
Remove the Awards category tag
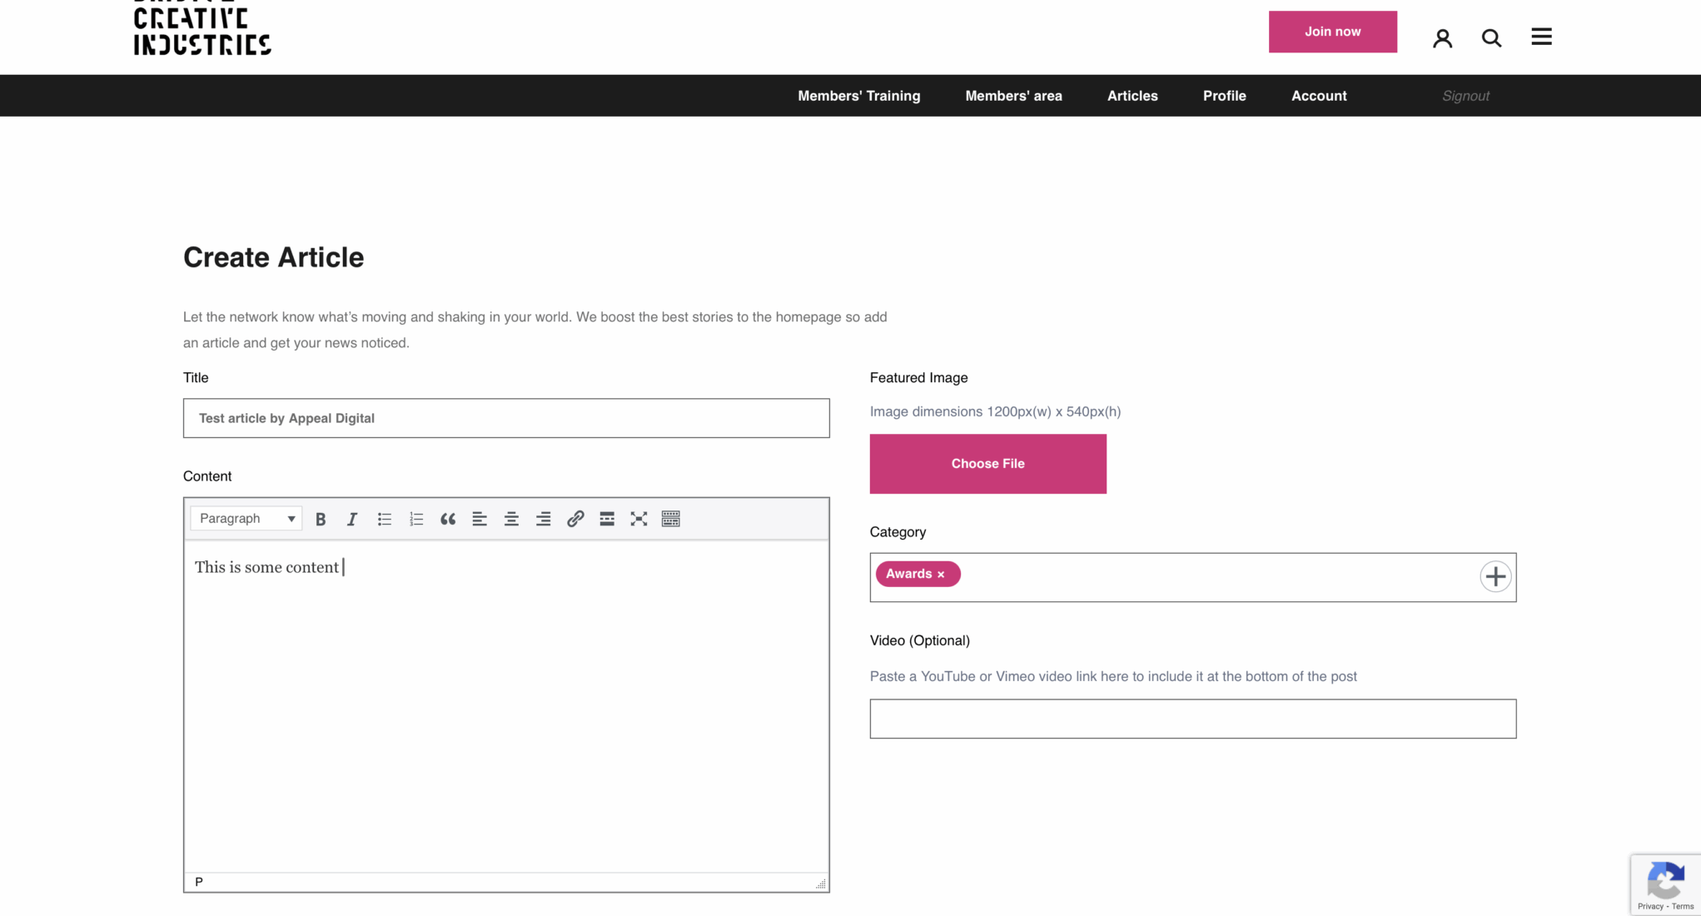(x=941, y=575)
